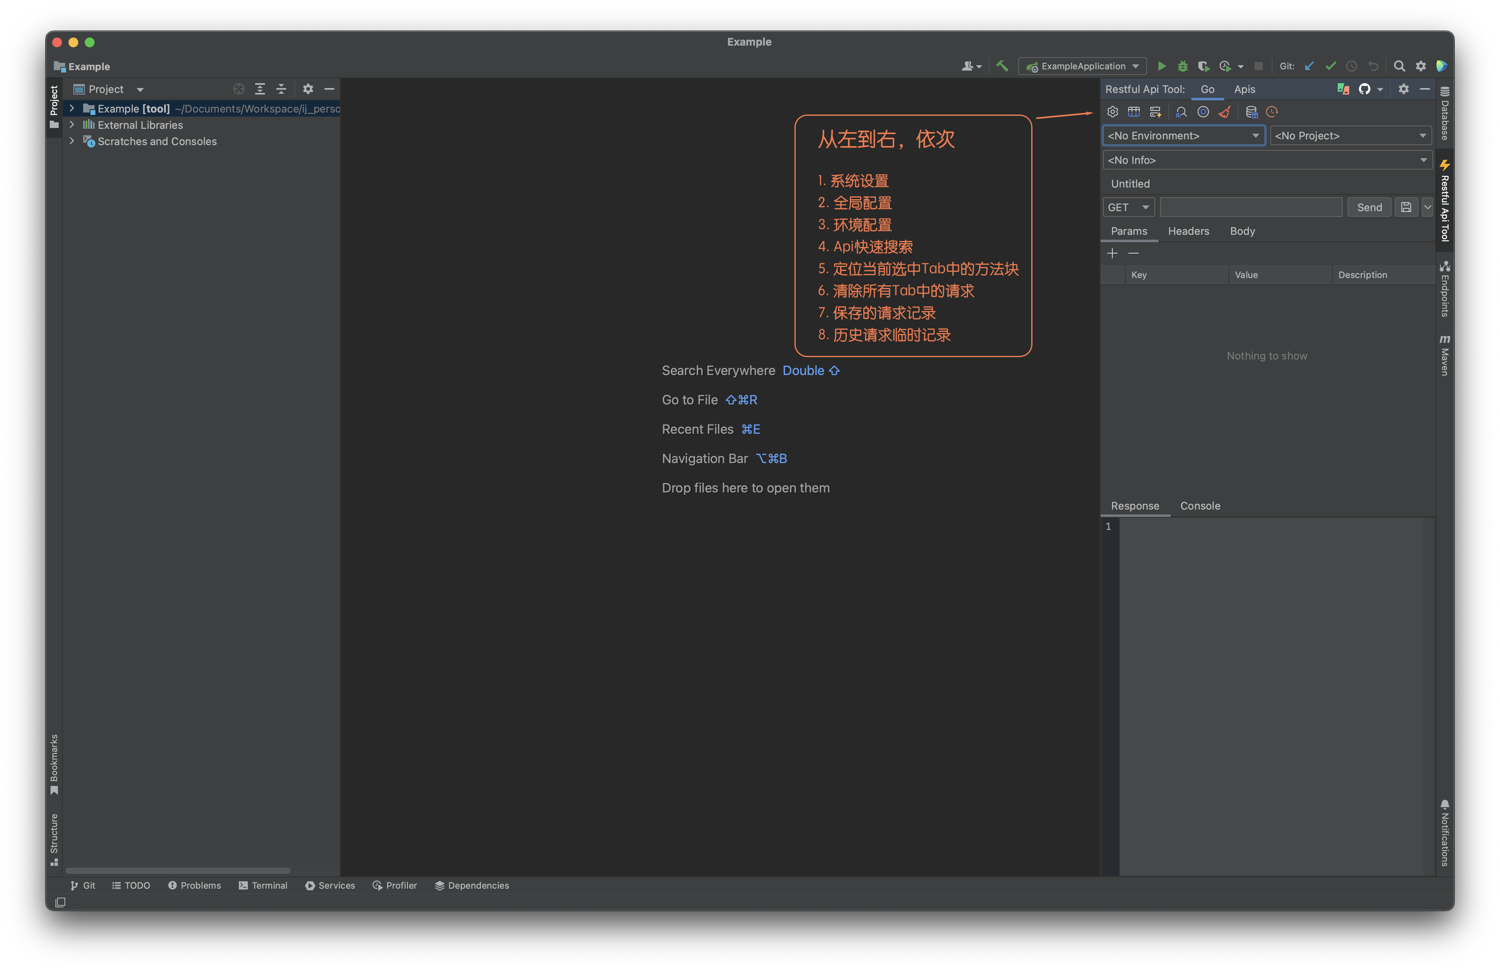The height and width of the screenshot is (971, 1500).
Task: Open the environment configuration icon
Action: pyautogui.click(x=1155, y=112)
